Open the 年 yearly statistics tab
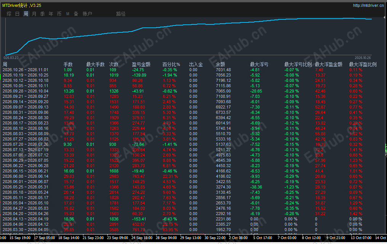This screenshot has height=244, width=387. (x=51, y=14)
